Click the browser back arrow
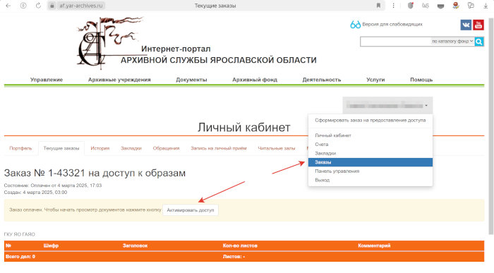 [8, 6]
